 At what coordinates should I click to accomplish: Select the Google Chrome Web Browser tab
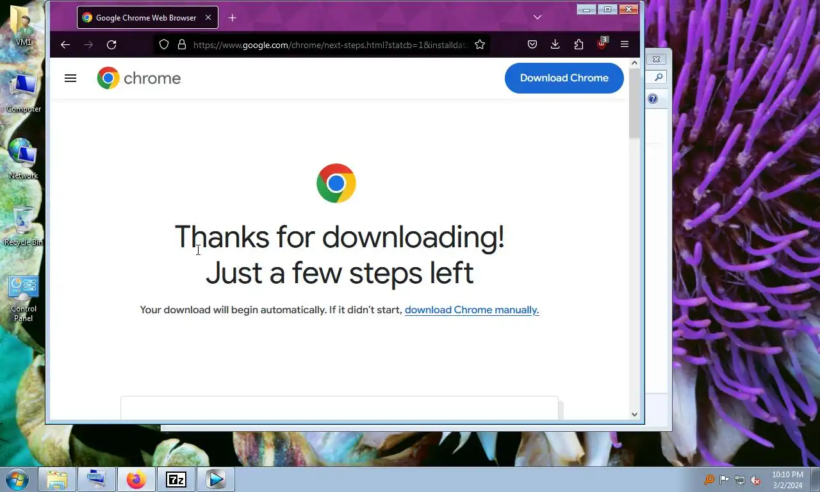click(x=147, y=17)
